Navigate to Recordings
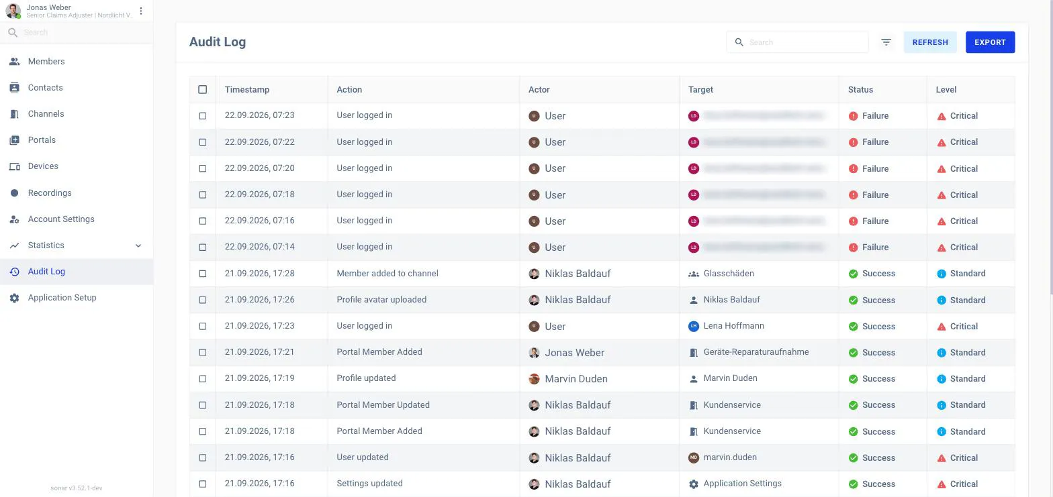 (77, 193)
